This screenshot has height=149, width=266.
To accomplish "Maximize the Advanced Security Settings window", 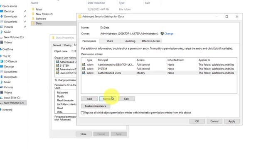I will pos(227,17).
